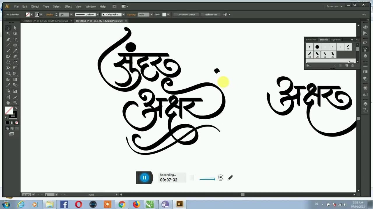Choose the Magic Wand tool
Viewport: 373px width, 209px height.
pos(8,34)
